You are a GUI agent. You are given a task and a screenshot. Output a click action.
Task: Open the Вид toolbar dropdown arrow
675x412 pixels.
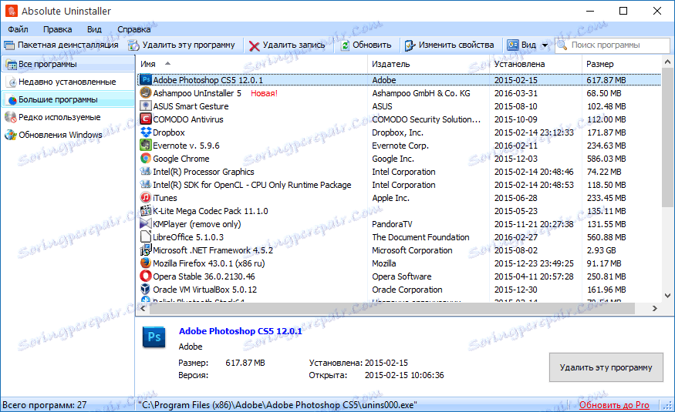[545, 45]
